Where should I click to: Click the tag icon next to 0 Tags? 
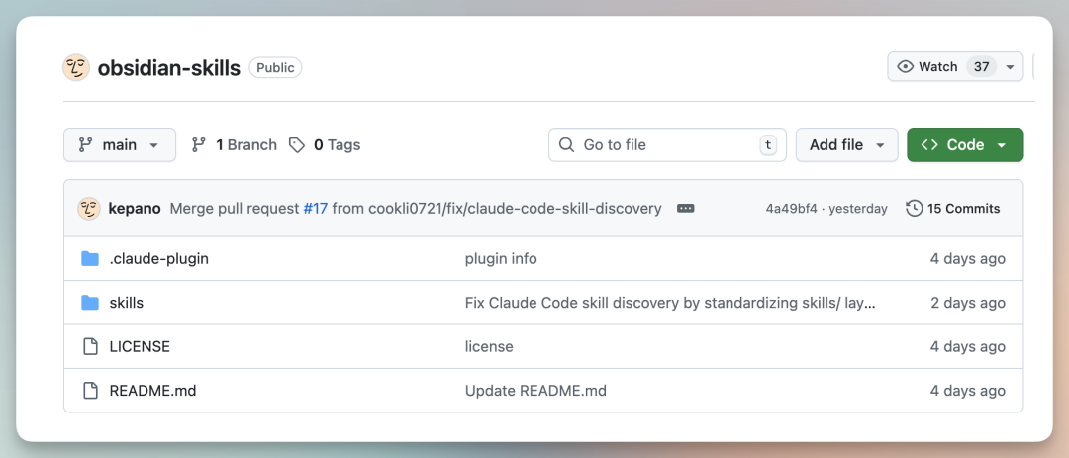[x=297, y=145]
